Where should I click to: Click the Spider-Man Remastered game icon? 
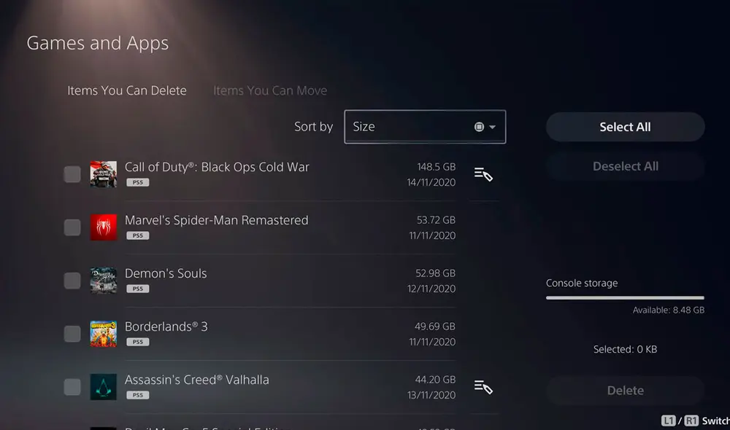coord(104,227)
